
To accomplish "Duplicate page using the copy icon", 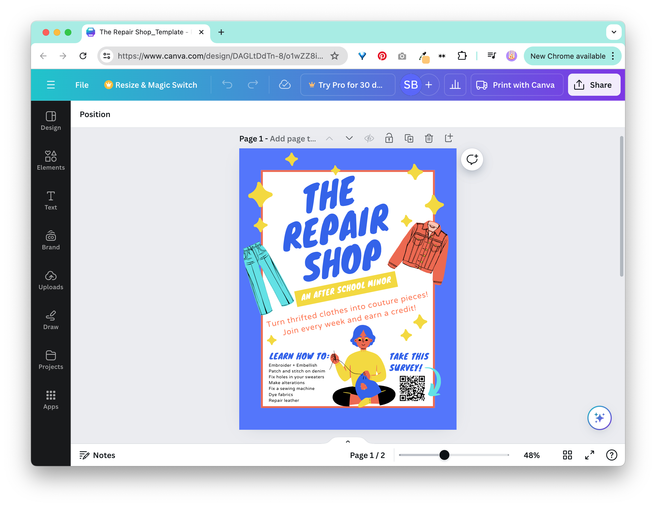I will 409,138.
